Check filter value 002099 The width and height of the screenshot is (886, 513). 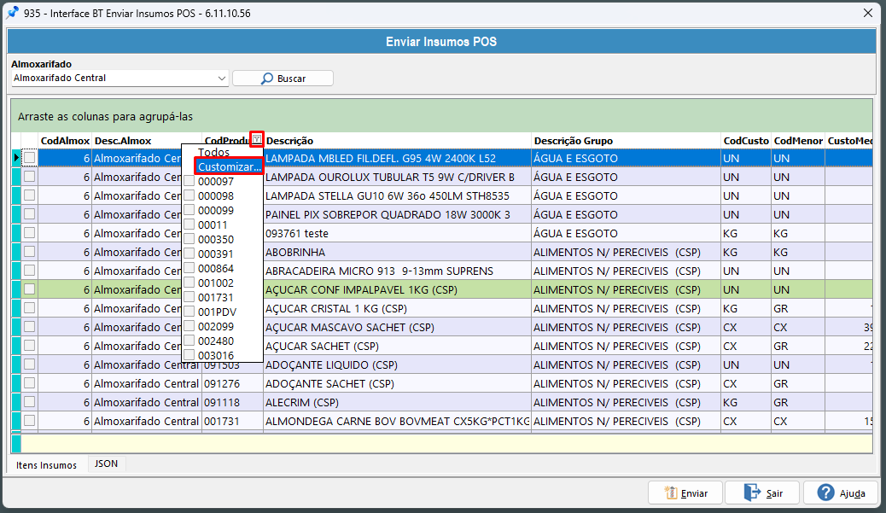(x=189, y=326)
